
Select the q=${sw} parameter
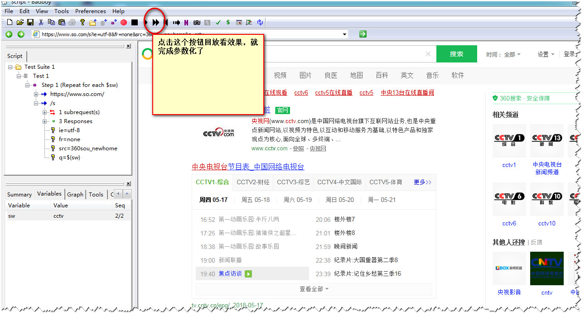pyautogui.click(x=69, y=157)
